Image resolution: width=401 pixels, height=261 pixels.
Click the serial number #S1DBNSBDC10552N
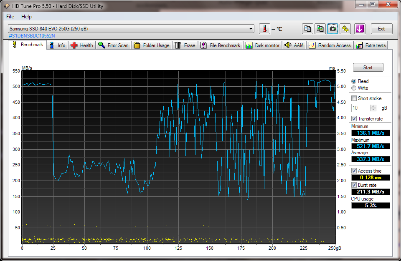(x=32, y=36)
